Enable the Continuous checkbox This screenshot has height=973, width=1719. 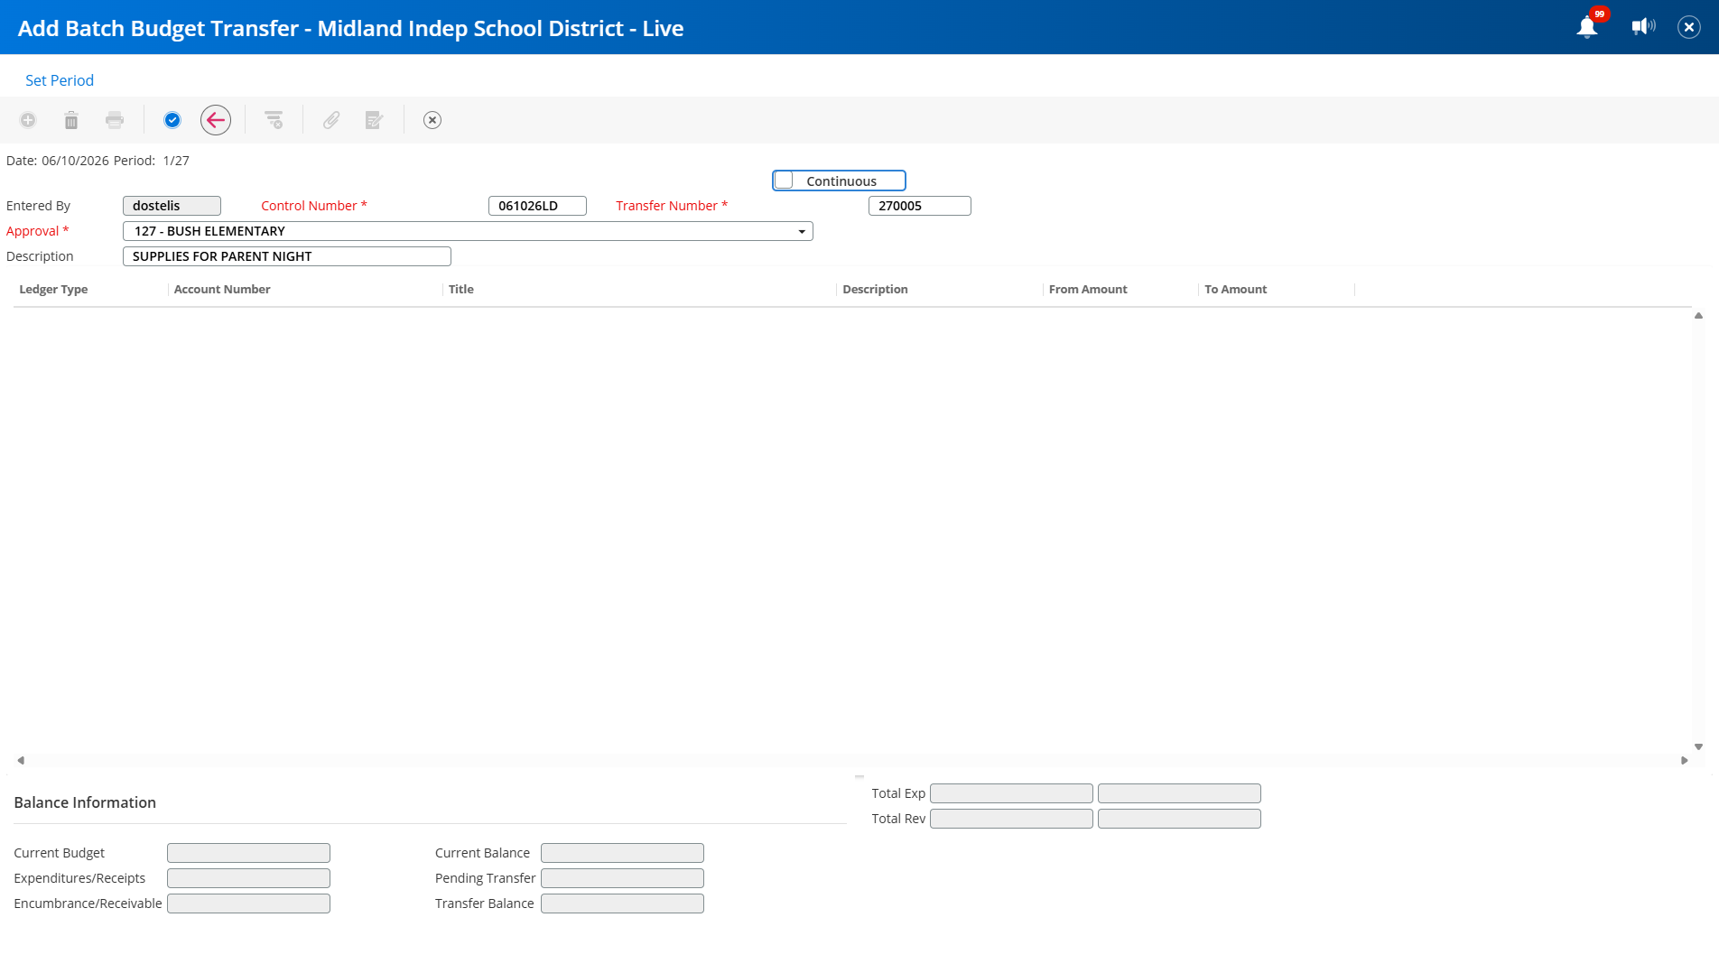(785, 181)
